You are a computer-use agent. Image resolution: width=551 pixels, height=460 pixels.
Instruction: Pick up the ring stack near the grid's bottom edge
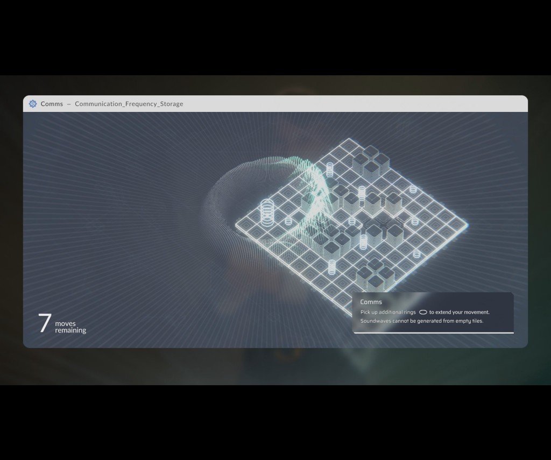click(331, 266)
